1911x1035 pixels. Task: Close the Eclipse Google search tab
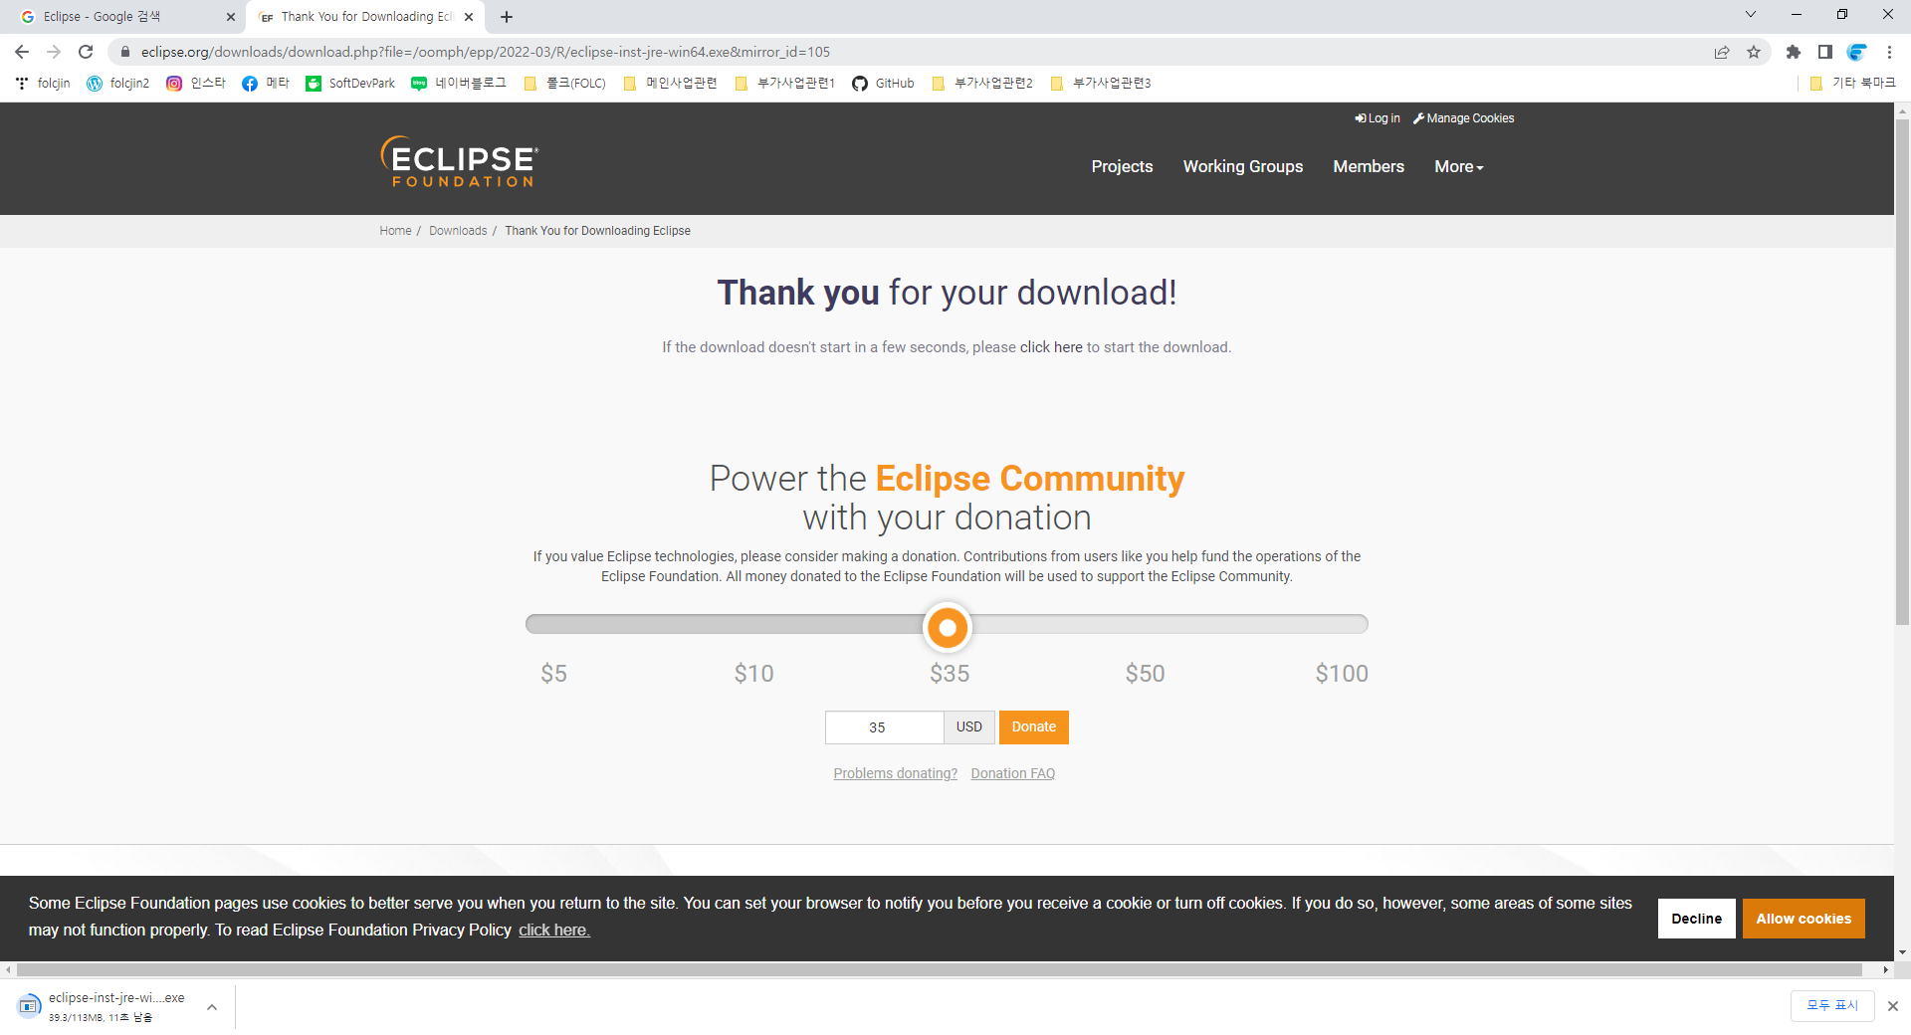click(x=231, y=17)
